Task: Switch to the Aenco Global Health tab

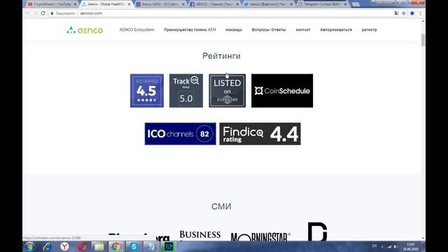Action: tap(106, 4)
